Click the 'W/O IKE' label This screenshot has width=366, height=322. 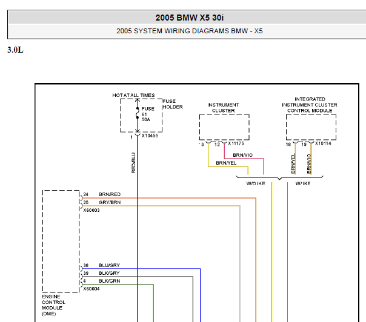(x=256, y=184)
